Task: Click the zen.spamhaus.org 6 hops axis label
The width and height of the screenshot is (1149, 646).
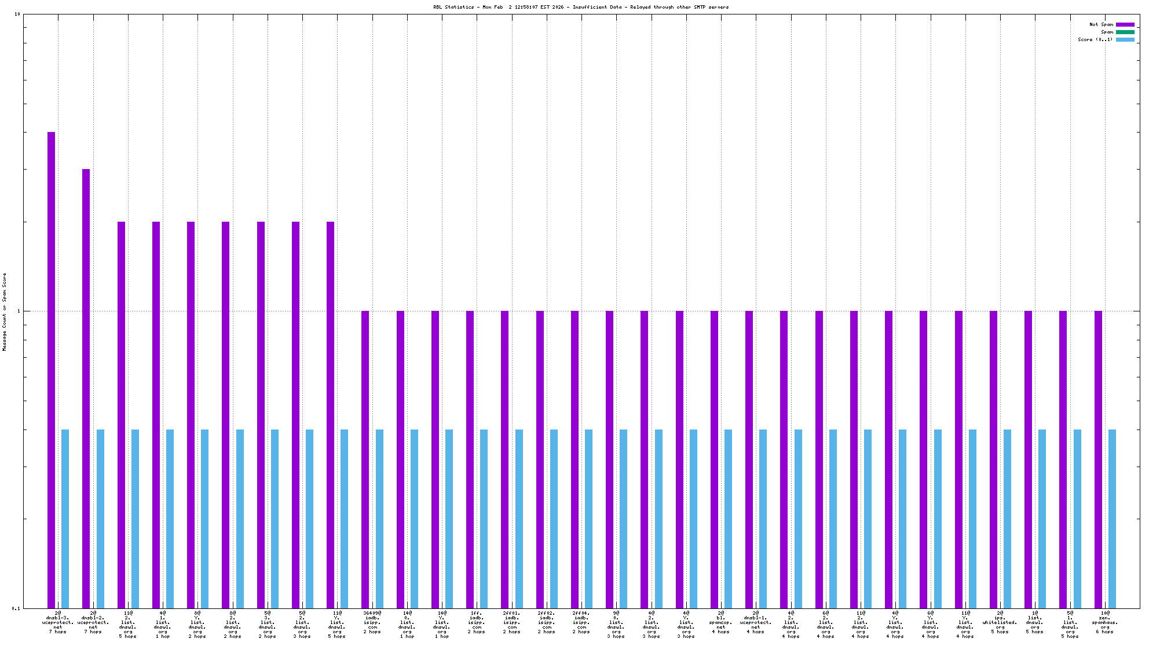Action: [1105, 622]
